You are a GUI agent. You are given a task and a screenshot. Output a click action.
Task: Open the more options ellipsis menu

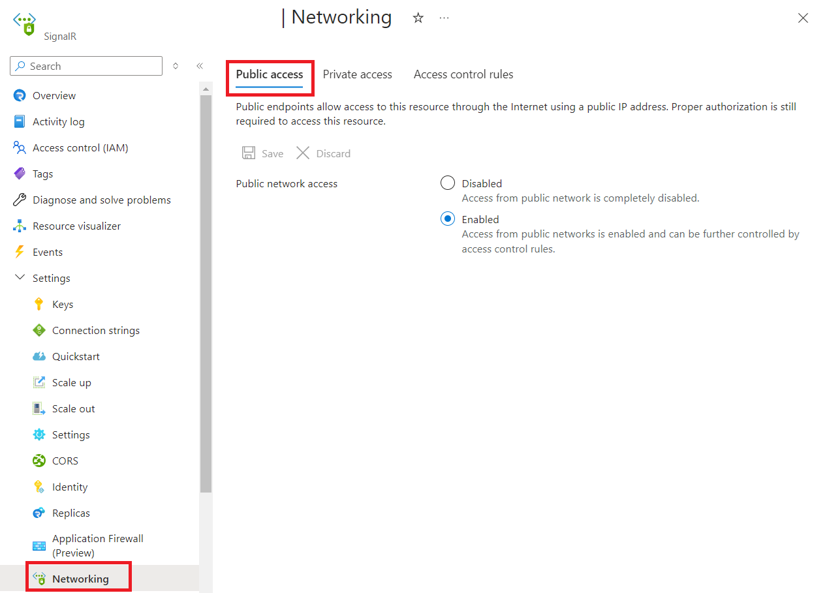click(444, 18)
